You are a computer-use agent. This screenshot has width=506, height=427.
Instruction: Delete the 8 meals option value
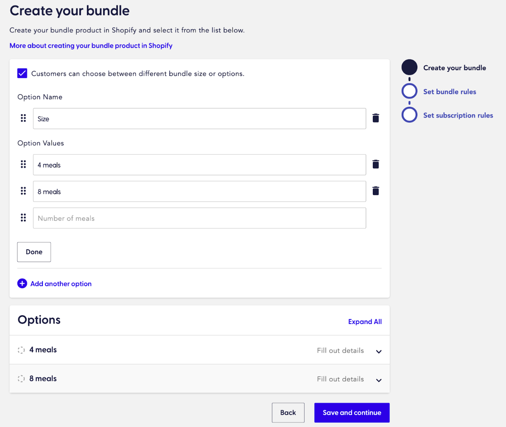[x=376, y=191]
